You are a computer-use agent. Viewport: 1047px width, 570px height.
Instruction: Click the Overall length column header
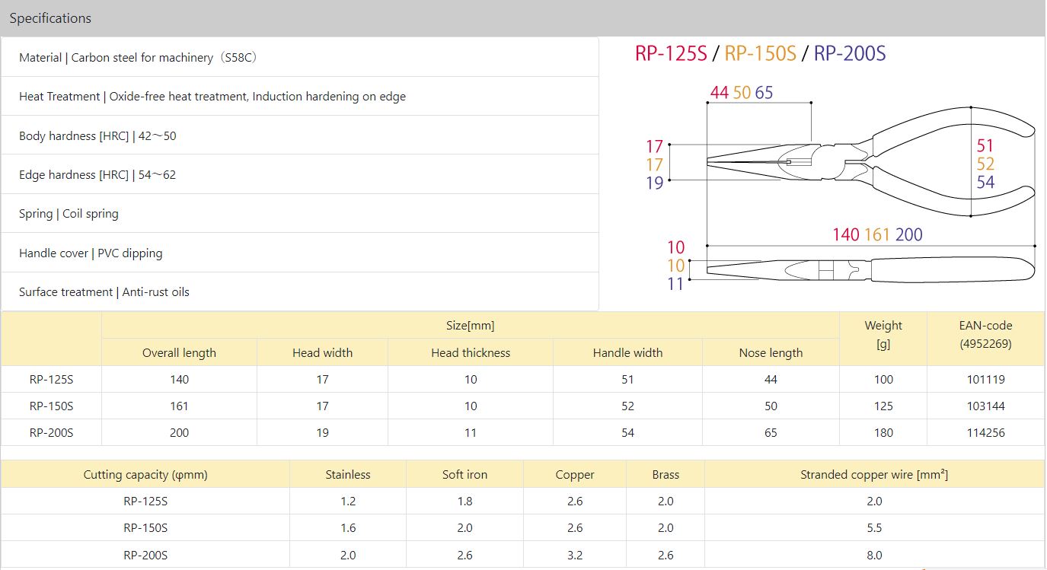click(x=179, y=353)
